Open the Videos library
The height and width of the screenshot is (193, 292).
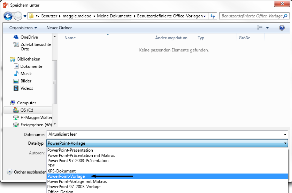tap(23, 88)
